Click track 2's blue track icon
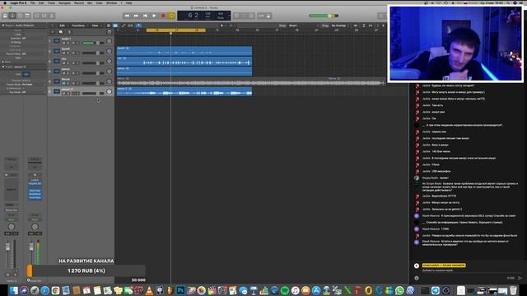This screenshot has width=527, height=296. 57,51
